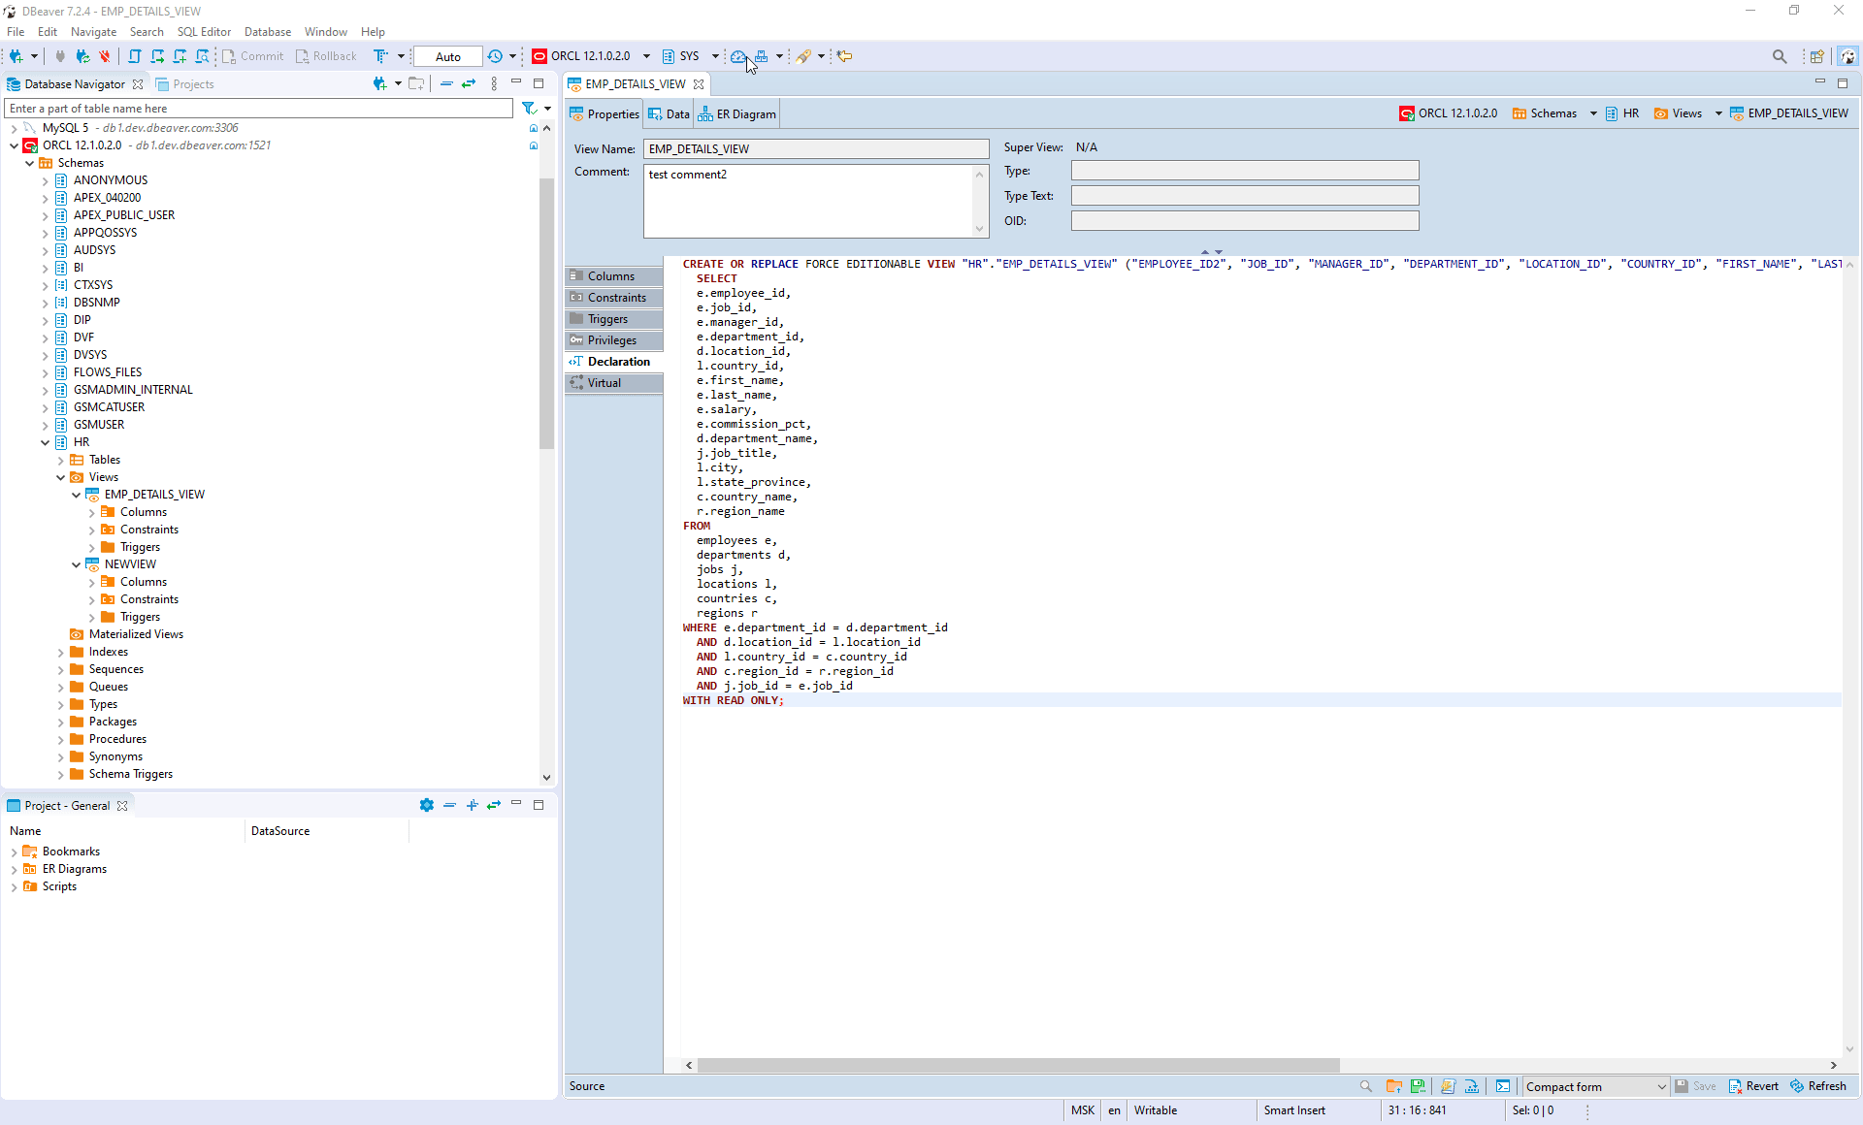Viewport: 1863px width, 1125px height.
Task: Click the Rollback button in the toolbar
Action: pyautogui.click(x=327, y=56)
